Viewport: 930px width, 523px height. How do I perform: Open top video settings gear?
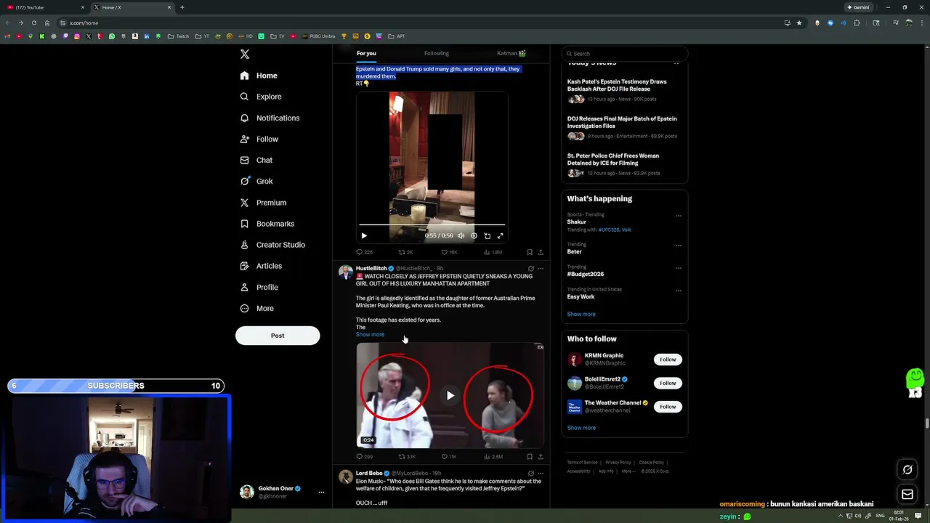474,235
